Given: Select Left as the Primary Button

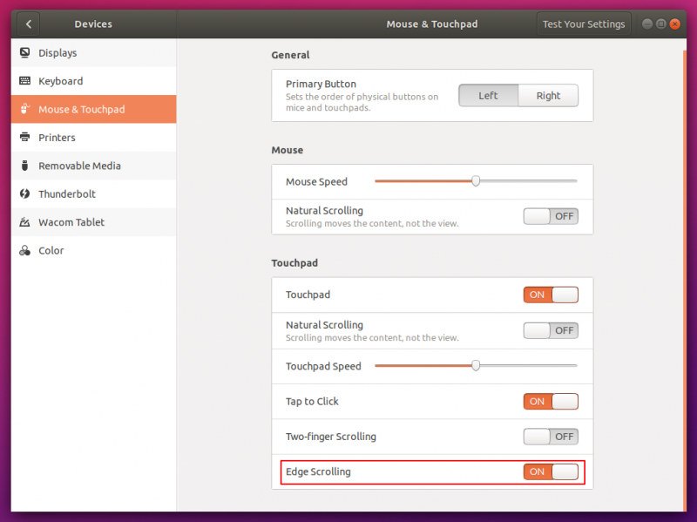Looking at the screenshot, I should click(x=488, y=95).
